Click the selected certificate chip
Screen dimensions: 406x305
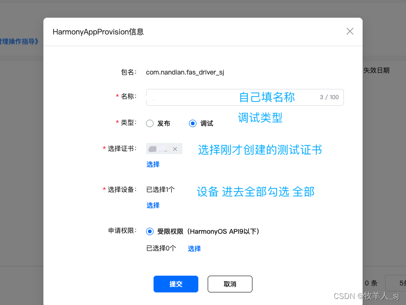[x=164, y=149]
